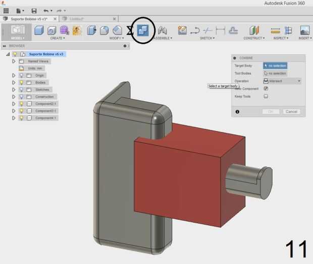This screenshot has height=264, width=313.
Task: Expand the Bodies folder
Action: (14, 83)
